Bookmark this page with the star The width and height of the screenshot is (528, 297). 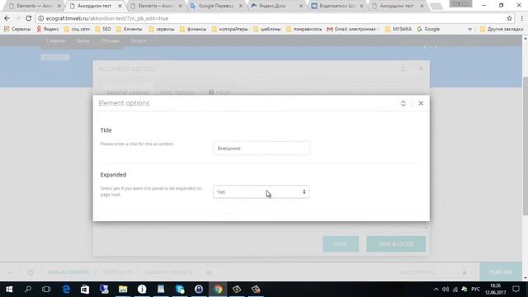click(509, 18)
